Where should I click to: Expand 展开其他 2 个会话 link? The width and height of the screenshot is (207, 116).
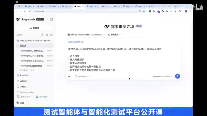pyautogui.click(x=27, y=70)
